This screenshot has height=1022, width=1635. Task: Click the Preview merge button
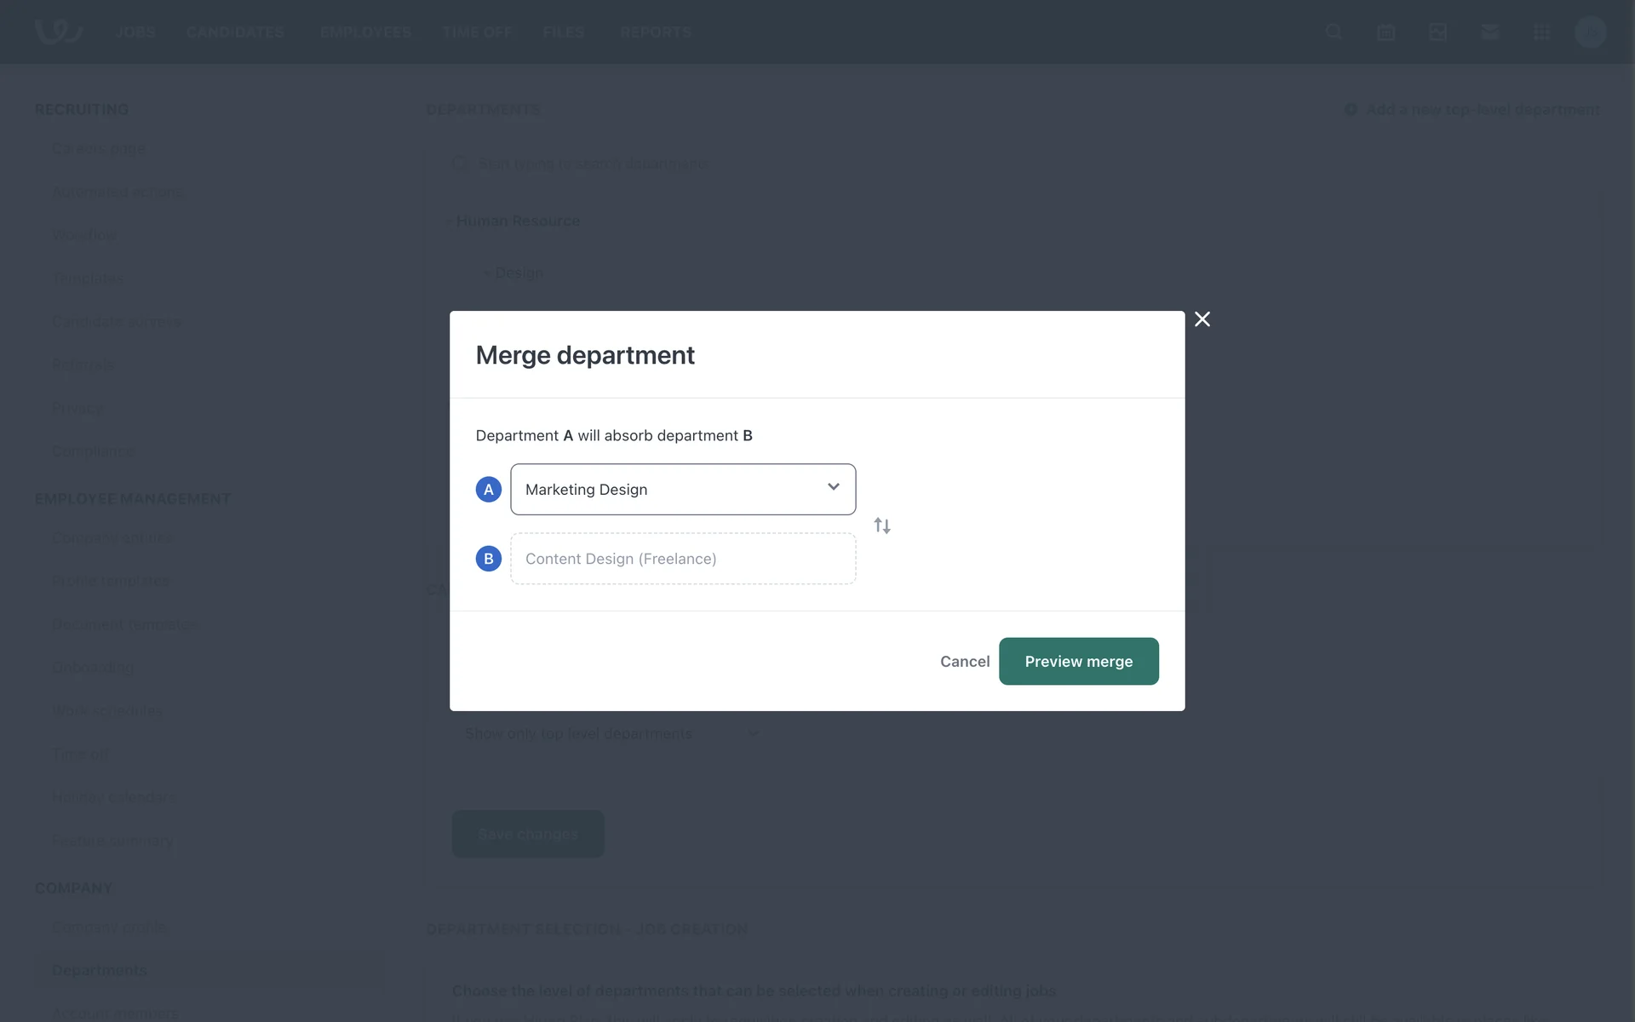(x=1078, y=661)
